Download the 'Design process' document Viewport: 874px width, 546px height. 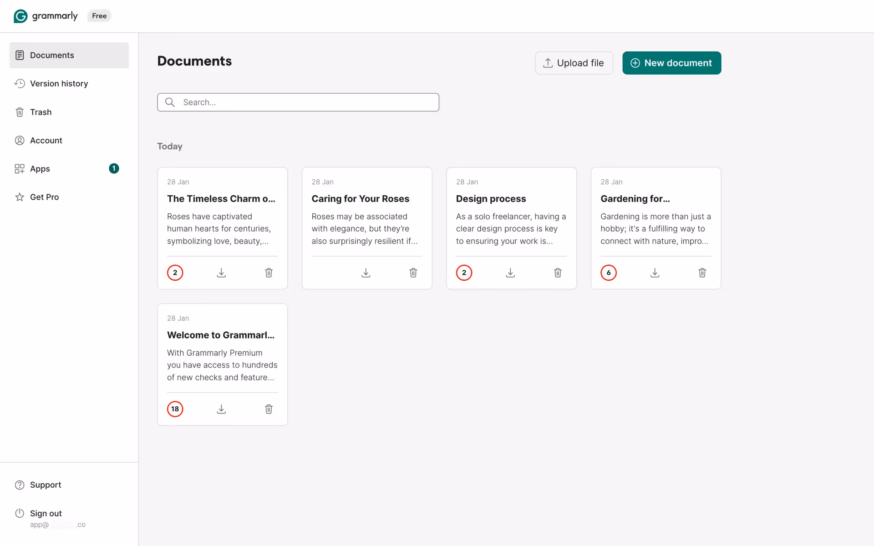pos(510,273)
